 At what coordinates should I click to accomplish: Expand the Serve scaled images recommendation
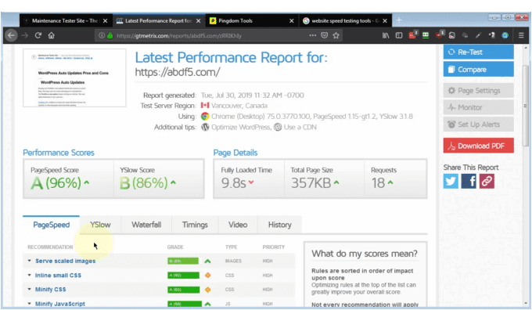point(30,261)
